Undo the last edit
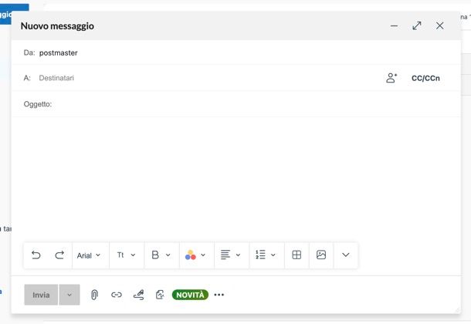This screenshot has height=324, width=471. click(36, 255)
